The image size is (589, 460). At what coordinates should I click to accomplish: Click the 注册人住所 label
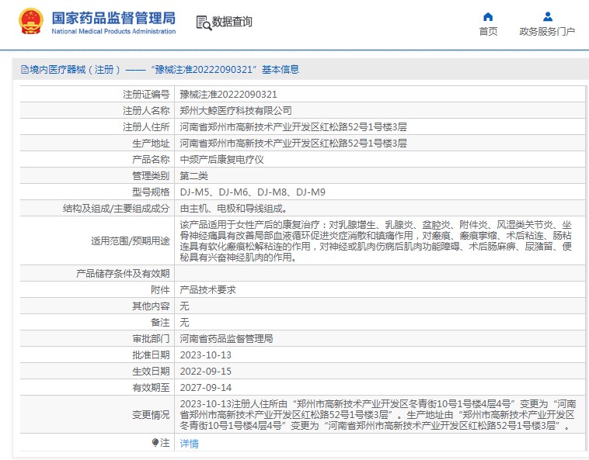[146, 126]
